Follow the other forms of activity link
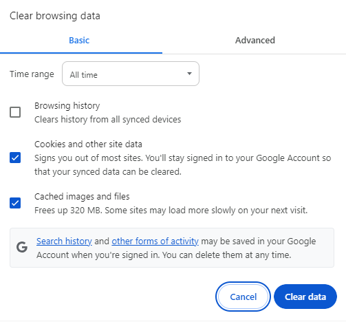 point(155,241)
